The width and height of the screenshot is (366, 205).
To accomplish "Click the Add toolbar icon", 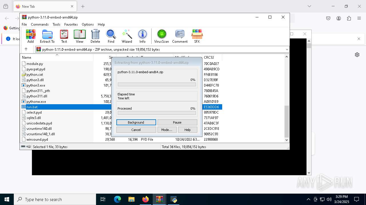I will (31, 36).
